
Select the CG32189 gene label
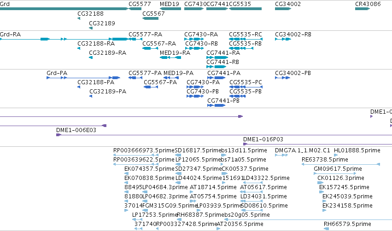coord(102,23)
